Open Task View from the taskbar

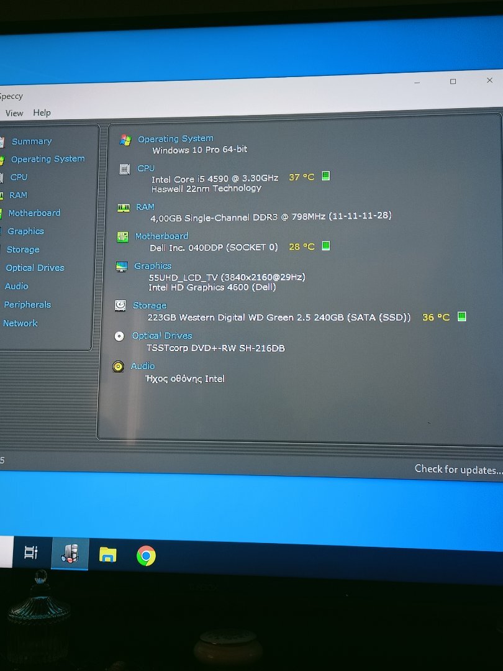coord(31,552)
